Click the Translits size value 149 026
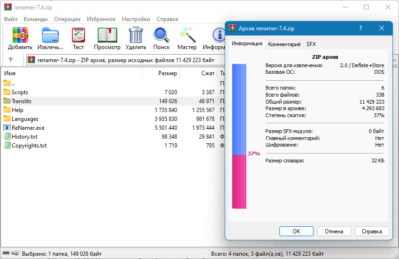The image size is (399, 259). tap(168, 101)
